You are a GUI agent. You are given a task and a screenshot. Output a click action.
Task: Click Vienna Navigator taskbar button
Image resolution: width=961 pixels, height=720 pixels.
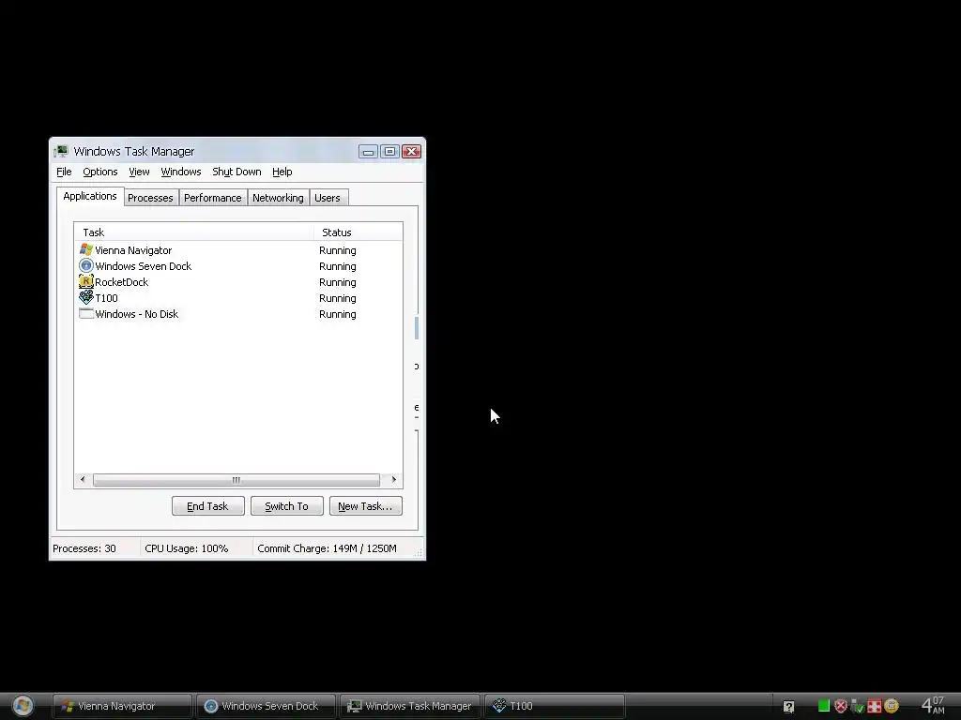tap(122, 706)
